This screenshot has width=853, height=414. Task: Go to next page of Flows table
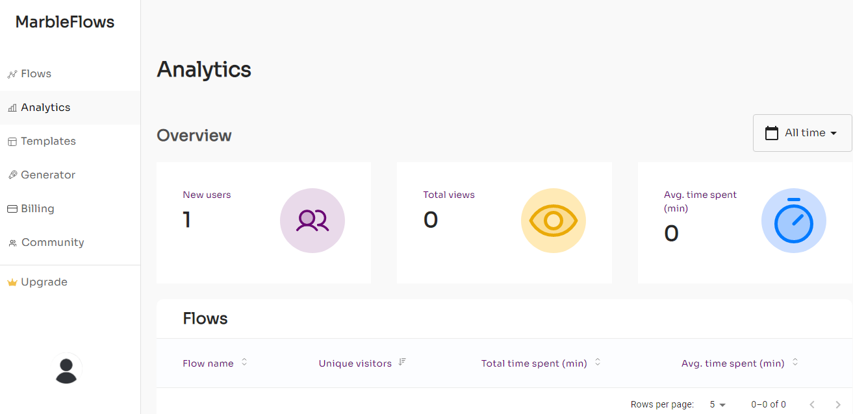[838, 404]
